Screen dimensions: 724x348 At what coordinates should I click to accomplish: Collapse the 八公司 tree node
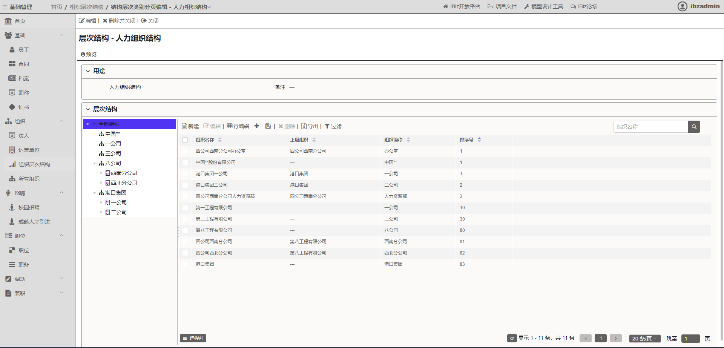click(94, 163)
